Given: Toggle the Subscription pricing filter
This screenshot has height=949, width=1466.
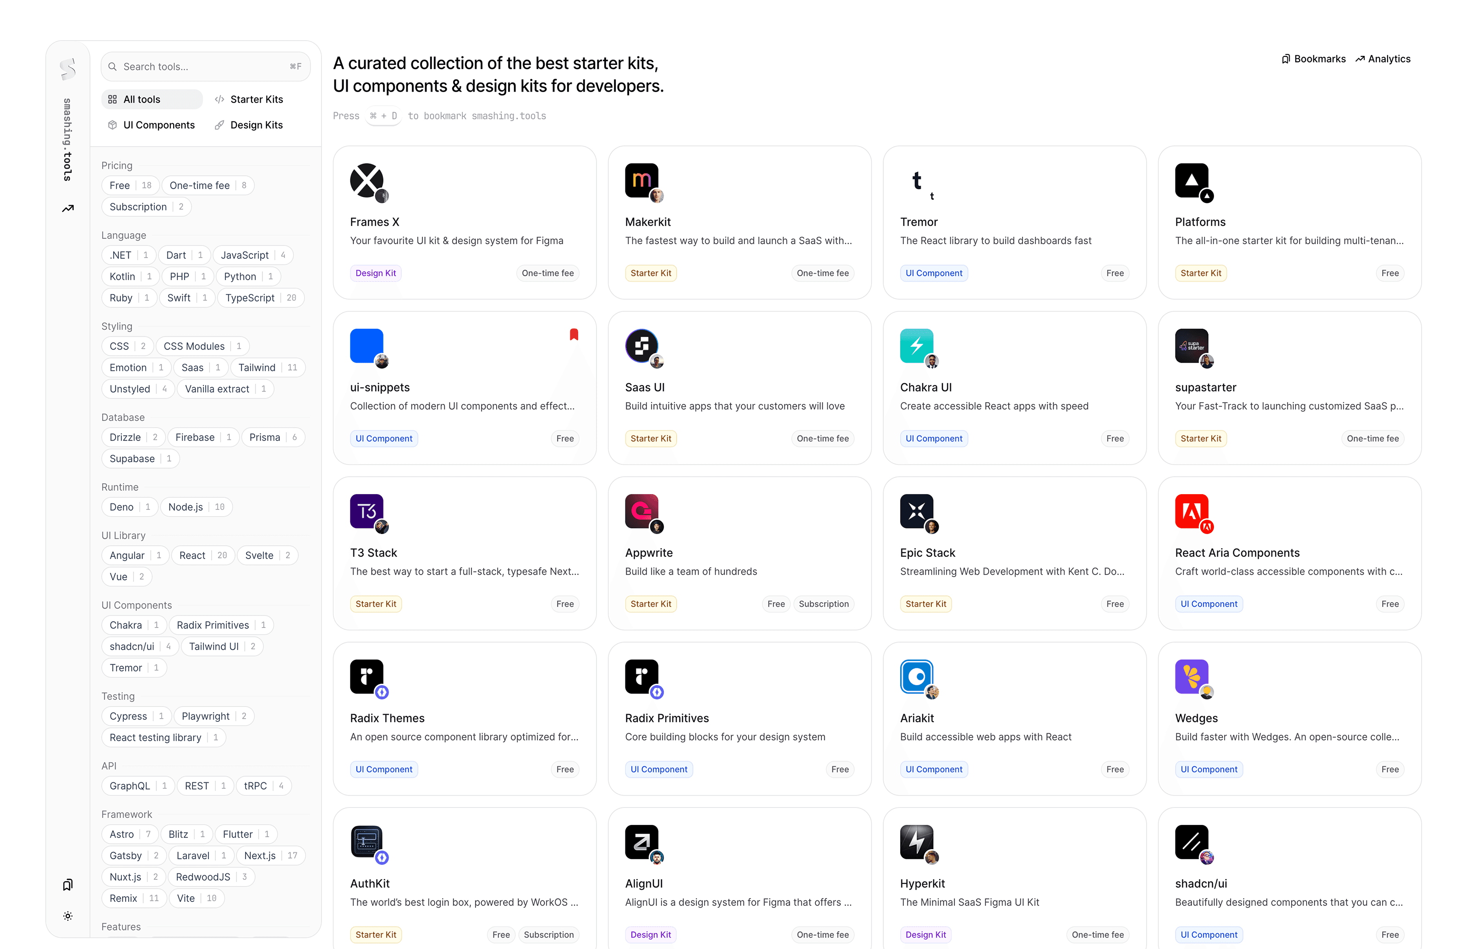Looking at the screenshot, I should 146,207.
